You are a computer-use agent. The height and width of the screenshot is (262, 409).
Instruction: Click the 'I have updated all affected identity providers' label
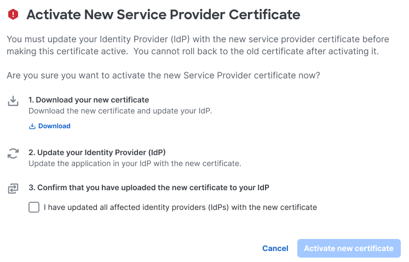click(180, 207)
